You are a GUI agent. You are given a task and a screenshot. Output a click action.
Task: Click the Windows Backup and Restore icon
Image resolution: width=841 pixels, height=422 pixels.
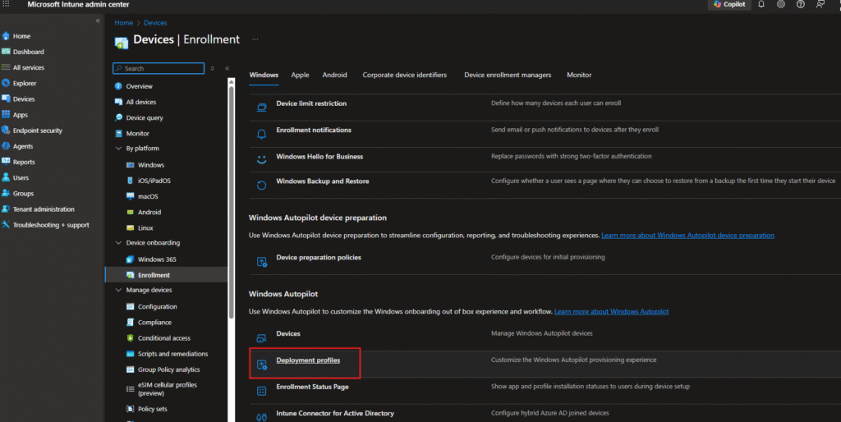(262, 185)
